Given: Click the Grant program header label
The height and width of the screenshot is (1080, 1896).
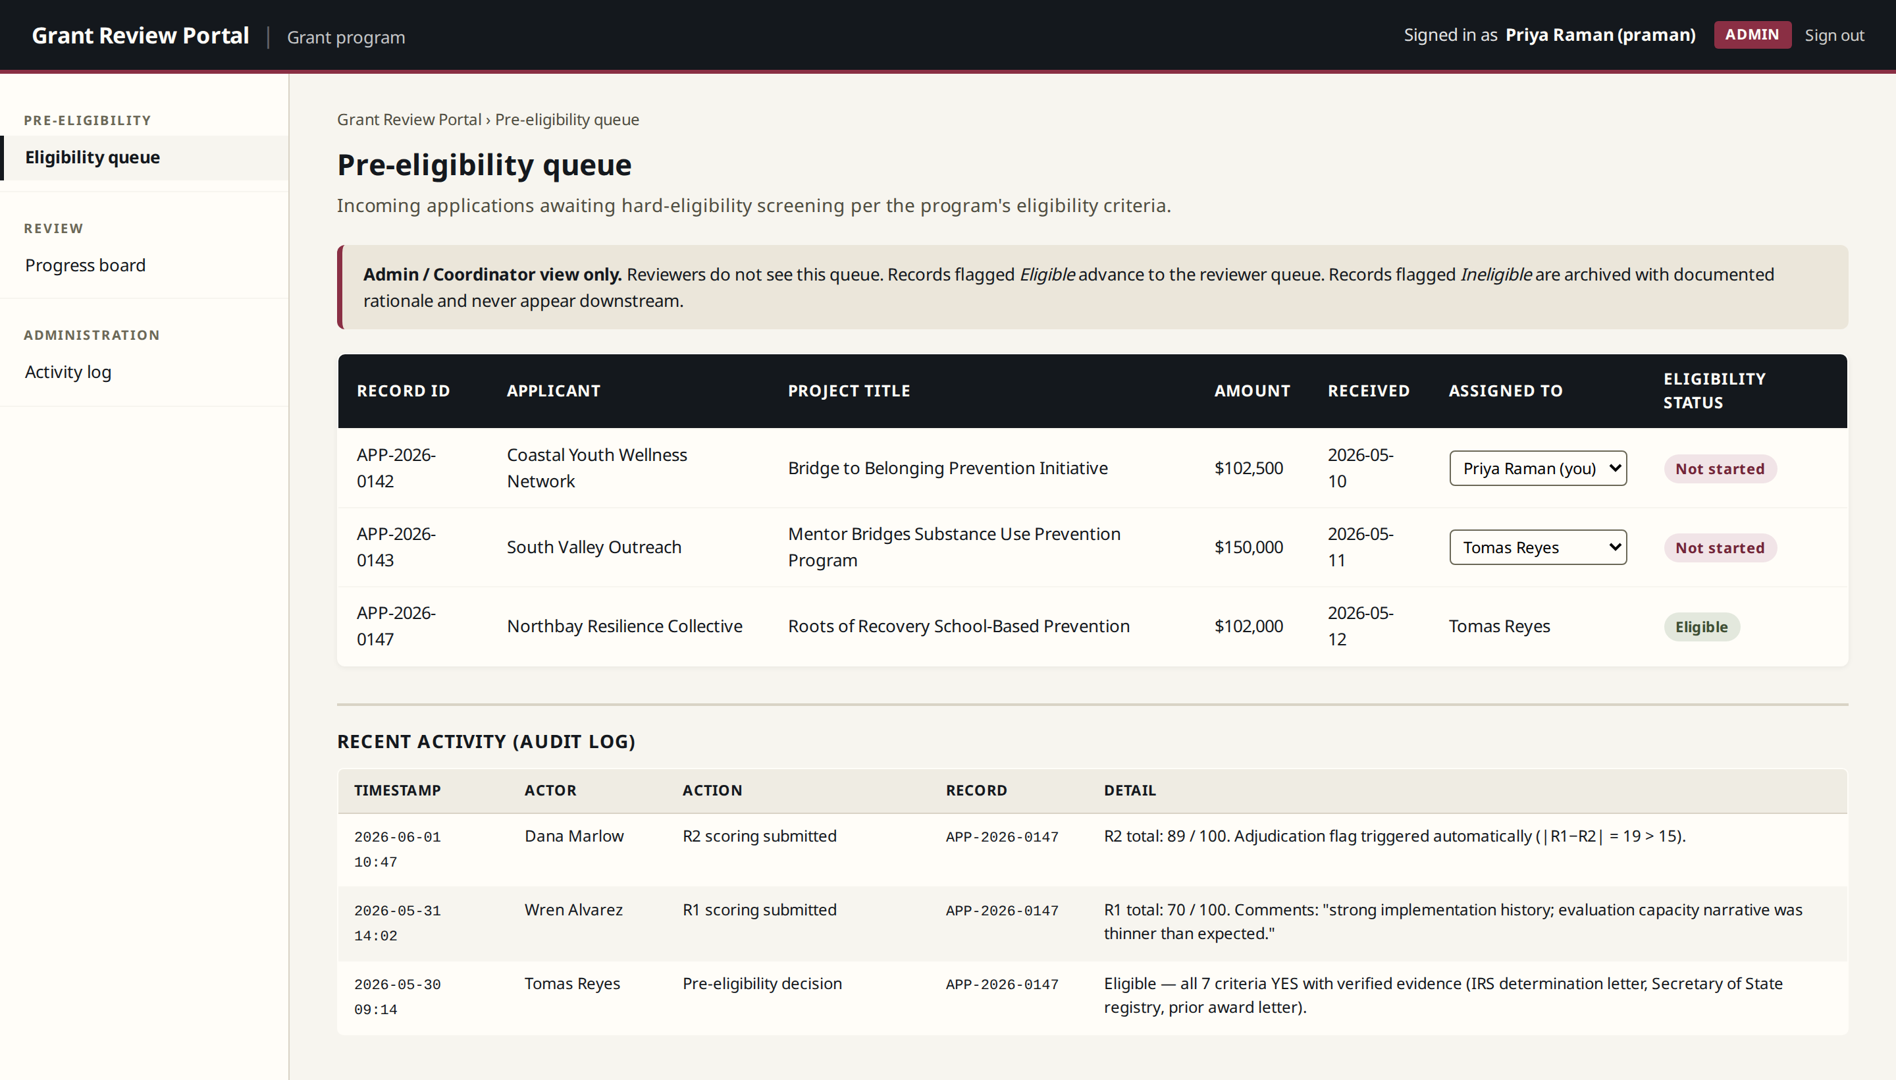Looking at the screenshot, I should click(x=346, y=37).
